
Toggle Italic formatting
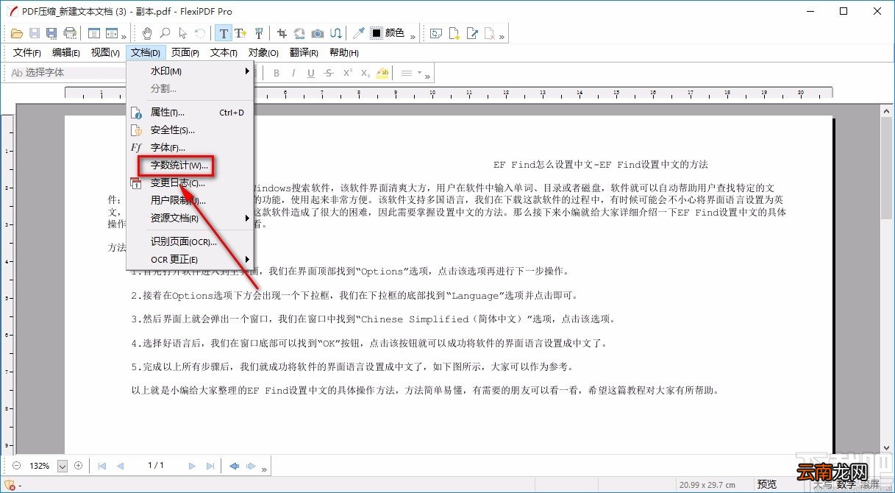point(293,73)
